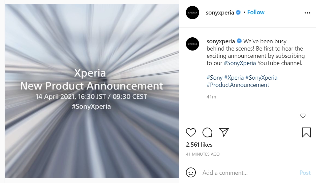Open comments via speech bubble icon
The image size is (316, 183).
[207, 132]
